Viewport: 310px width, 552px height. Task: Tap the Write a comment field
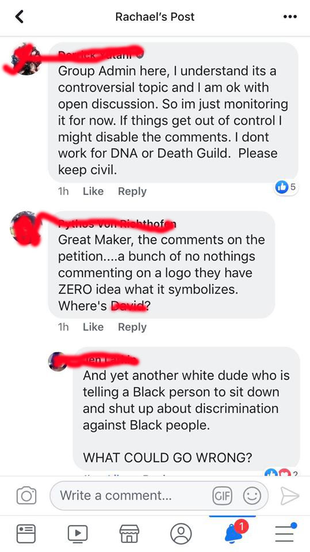tap(159, 496)
